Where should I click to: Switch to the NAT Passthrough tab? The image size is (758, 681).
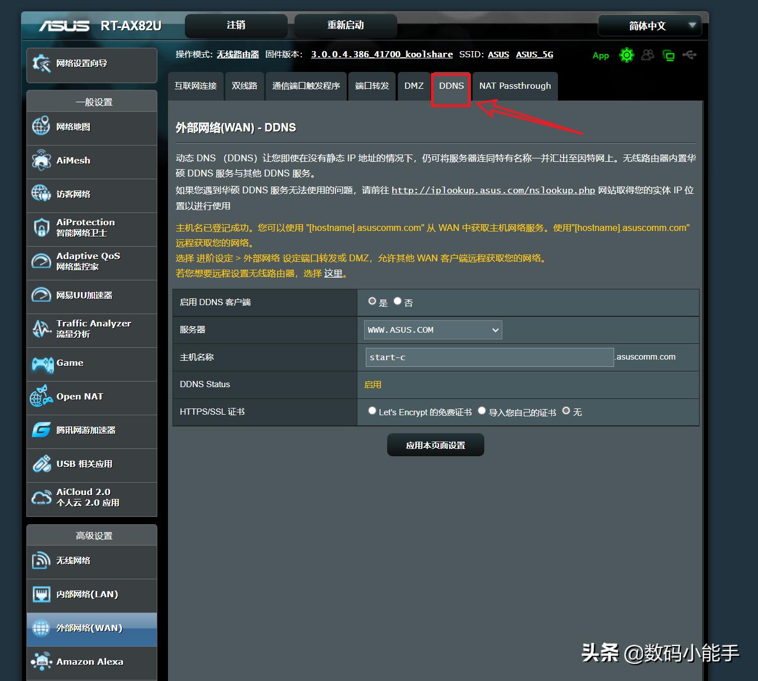tap(515, 85)
